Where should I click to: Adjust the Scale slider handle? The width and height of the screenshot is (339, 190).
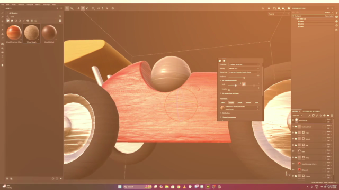click(x=236, y=85)
